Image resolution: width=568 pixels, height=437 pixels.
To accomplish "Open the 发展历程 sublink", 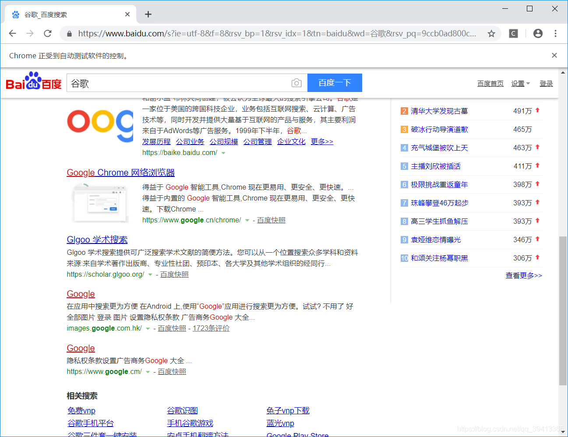I will tap(156, 141).
